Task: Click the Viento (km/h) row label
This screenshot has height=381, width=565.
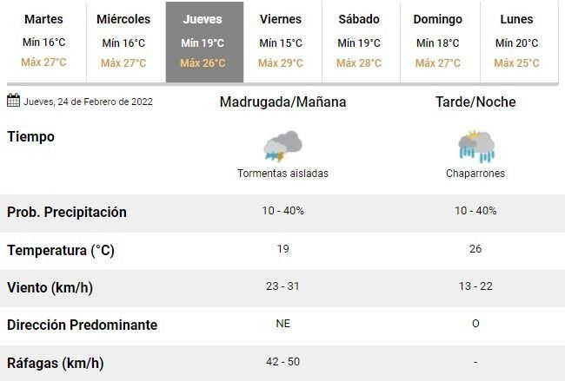Action: click(50, 287)
